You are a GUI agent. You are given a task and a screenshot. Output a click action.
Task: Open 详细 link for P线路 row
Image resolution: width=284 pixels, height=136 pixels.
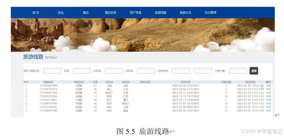268,103
